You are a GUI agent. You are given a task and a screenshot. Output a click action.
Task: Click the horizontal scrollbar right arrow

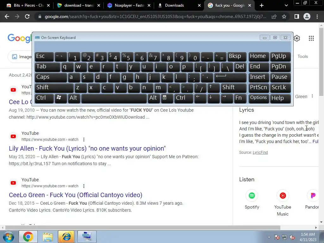click(316, 227)
